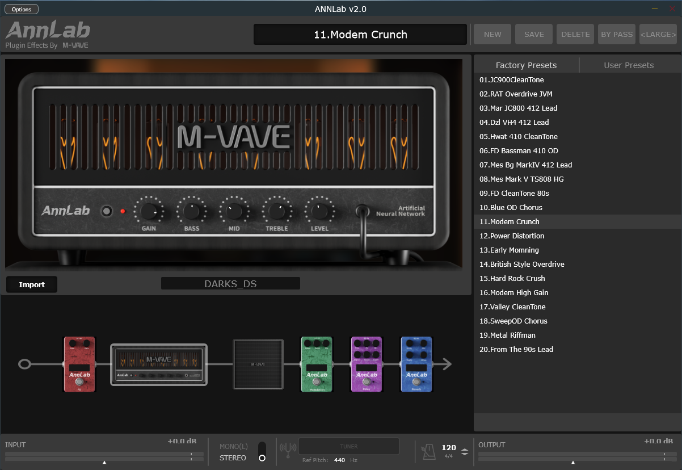Select preset 17.Valley CleanTone
The width and height of the screenshot is (682, 470).
(x=577, y=307)
